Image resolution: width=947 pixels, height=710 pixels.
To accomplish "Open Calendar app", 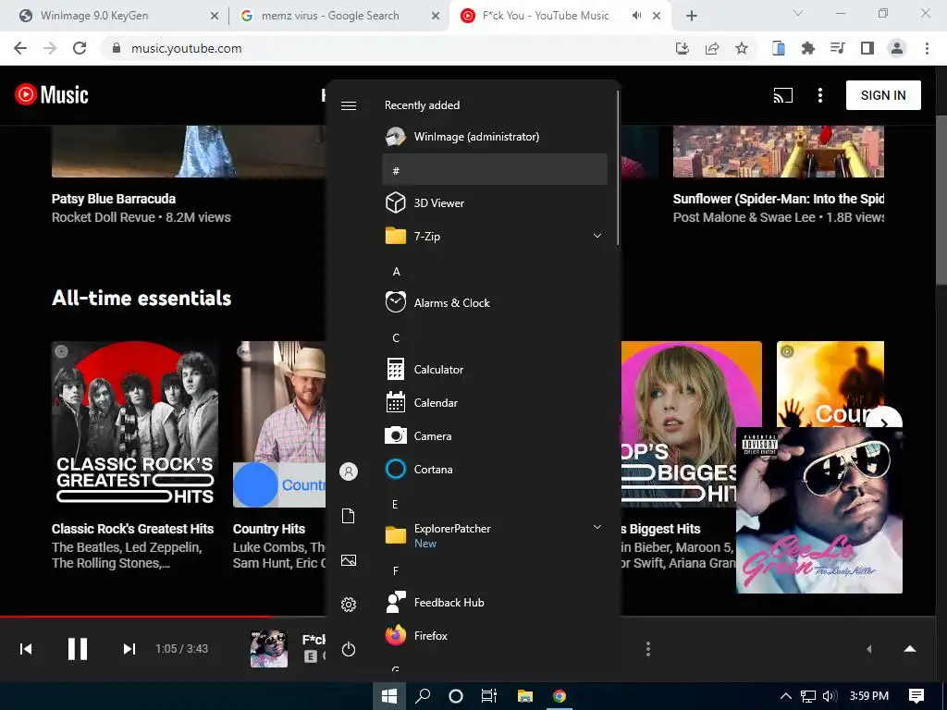I will click(x=495, y=402).
